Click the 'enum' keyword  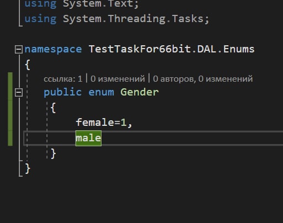pyautogui.click(x=101, y=92)
